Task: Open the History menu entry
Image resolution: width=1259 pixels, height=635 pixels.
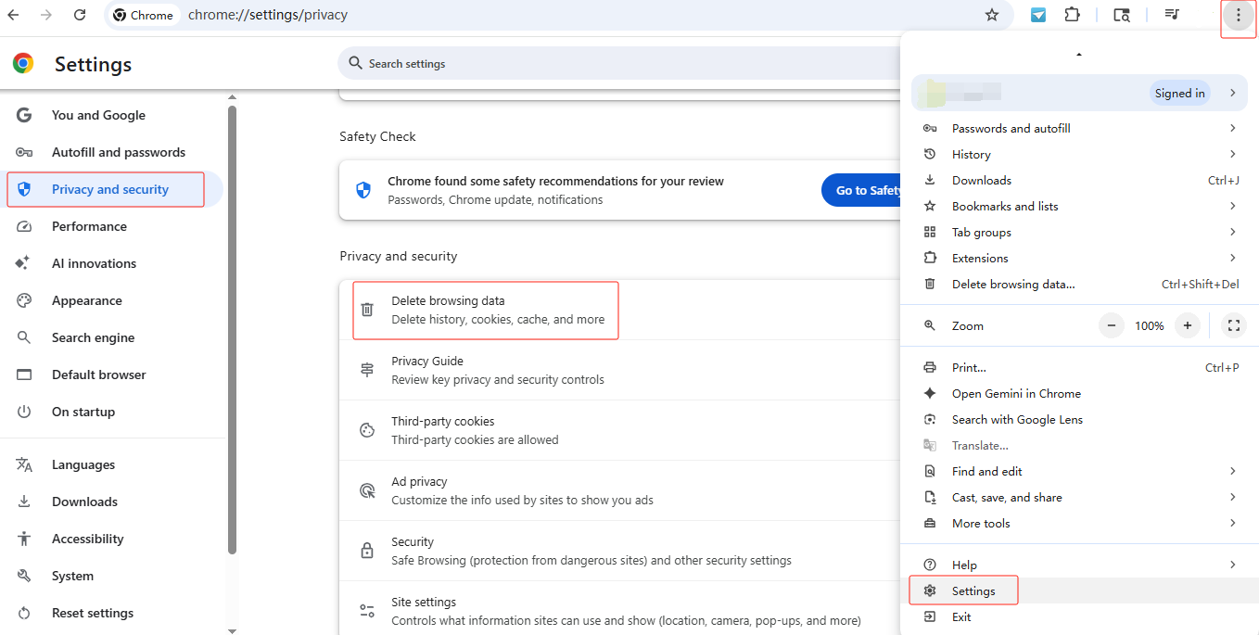Action: point(971,154)
